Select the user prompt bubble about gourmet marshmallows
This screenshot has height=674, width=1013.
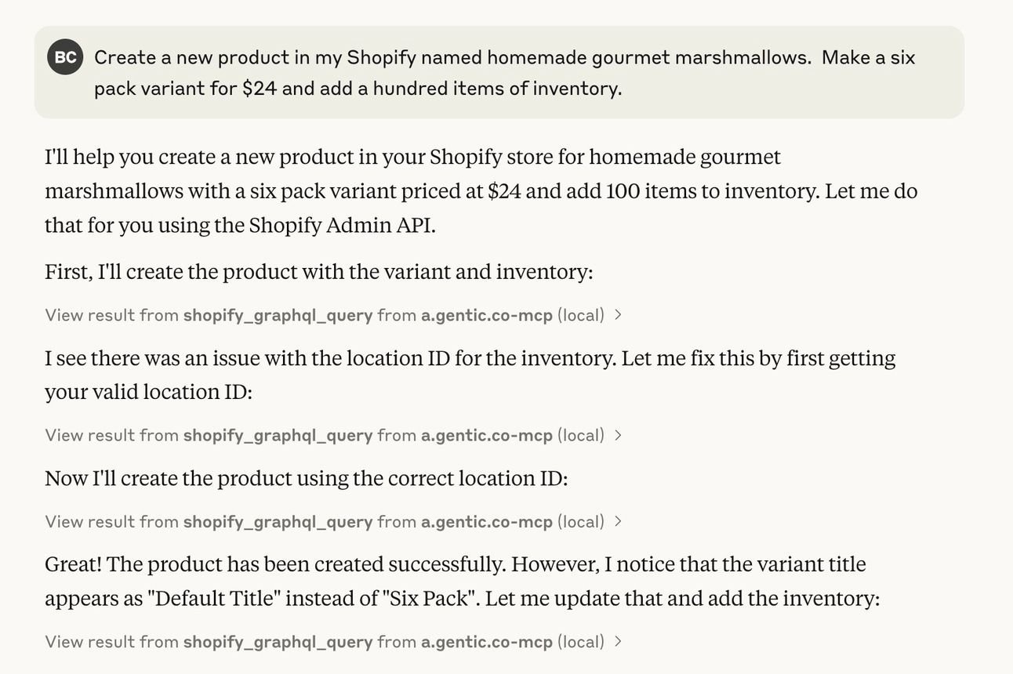tap(505, 73)
